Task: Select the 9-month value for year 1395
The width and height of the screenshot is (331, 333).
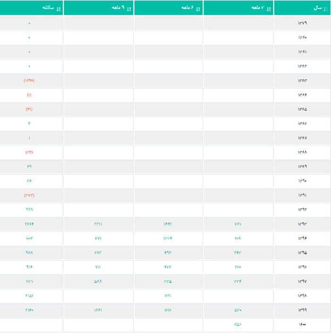Action: (98, 253)
